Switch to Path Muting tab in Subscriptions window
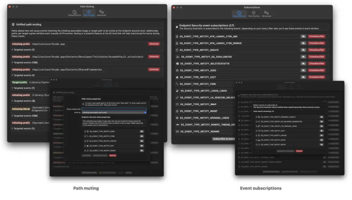352x200 pixels. [x=254, y=14]
